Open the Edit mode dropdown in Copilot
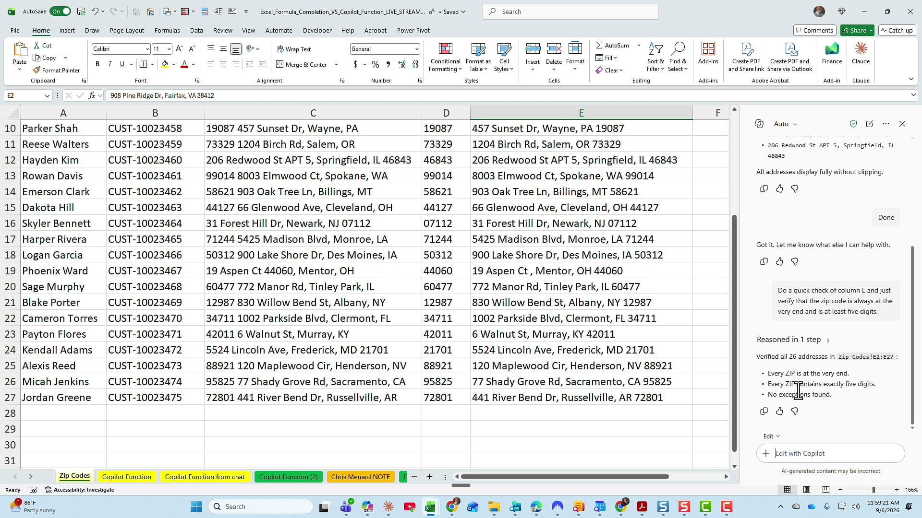Screen dimensions: 922x518 pyautogui.click(x=771, y=436)
